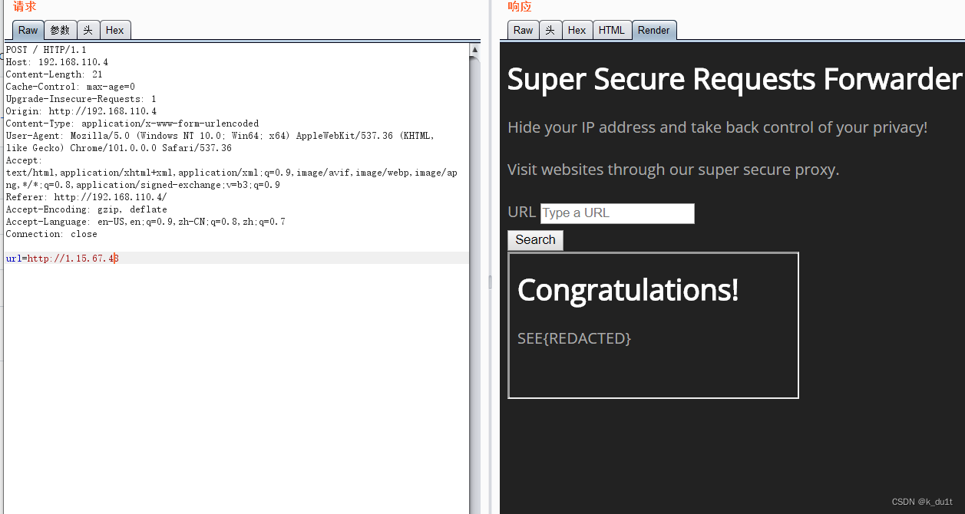Screen dimensions: 965x514
Task: Click the url=http://1.15.67.48 body parameter
Action: click(x=62, y=259)
